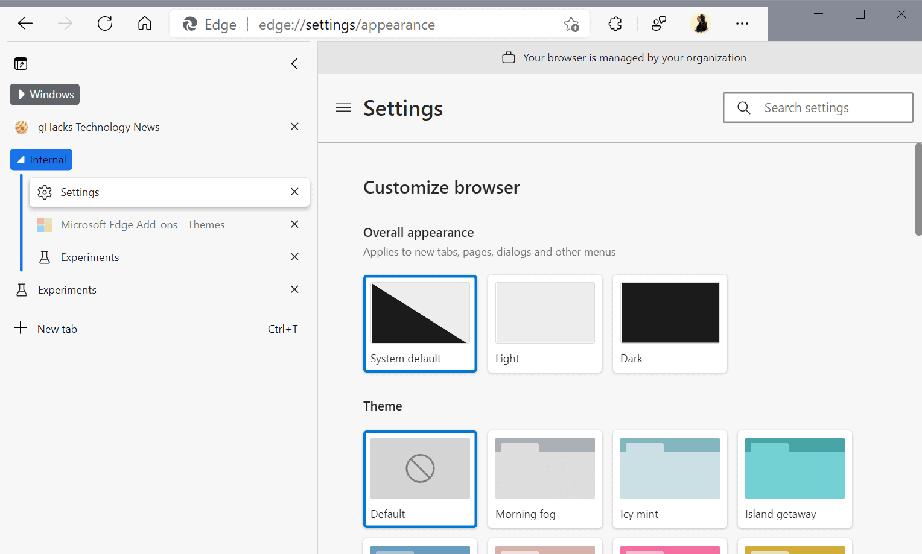Viewport: 922px width, 554px height.
Task: Open the feedback/share icon in toolbar
Action: click(x=659, y=24)
